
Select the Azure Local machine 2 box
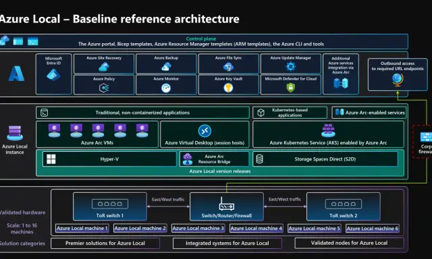[140, 228]
